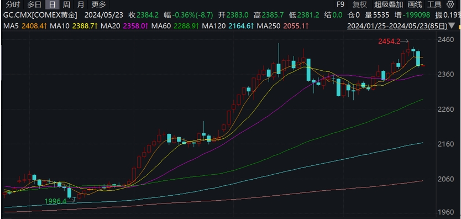This screenshot has width=461, height=219.
Task: Switch to 多日 multi-day view
Action: [x=34, y=4]
